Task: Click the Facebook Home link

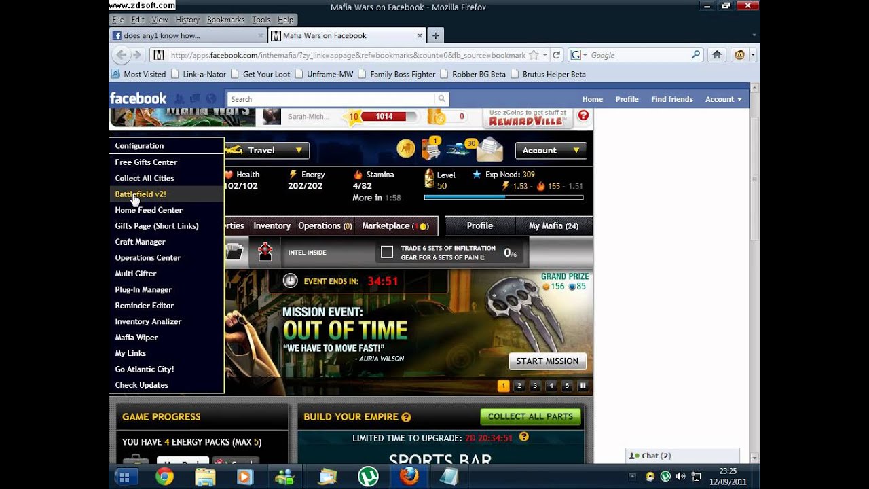Action: 592,99
